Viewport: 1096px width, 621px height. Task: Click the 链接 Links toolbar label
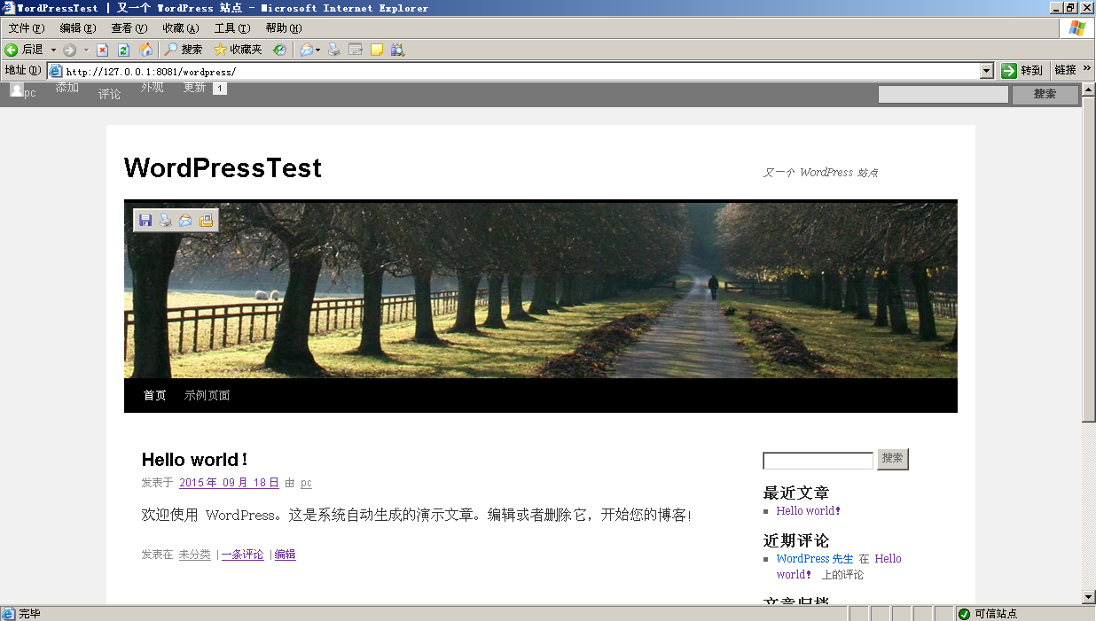(x=1065, y=70)
